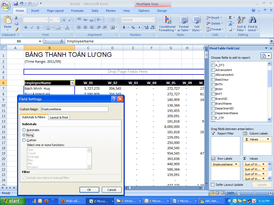Open the EmployeeName filter dropdown in B6
This screenshot has width=274, height=205.
72,83
